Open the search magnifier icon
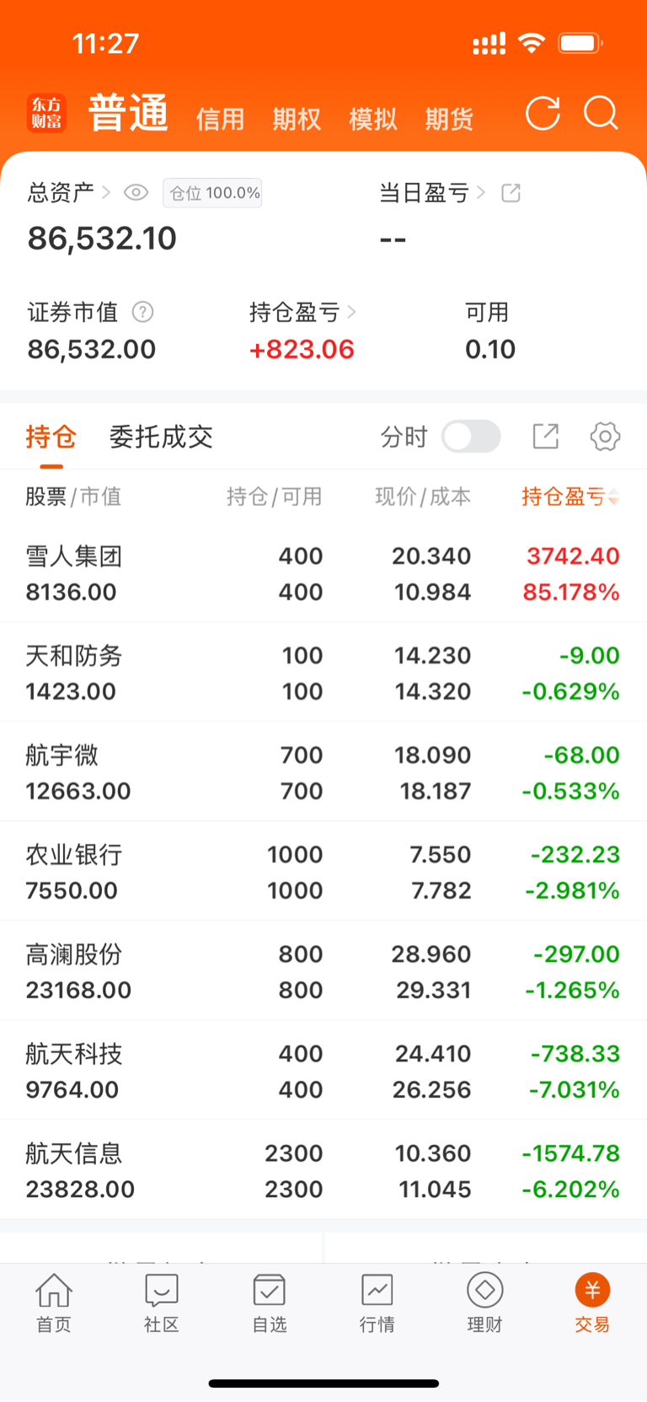This screenshot has height=1402, width=647. pyautogui.click(x=601, y=113)
